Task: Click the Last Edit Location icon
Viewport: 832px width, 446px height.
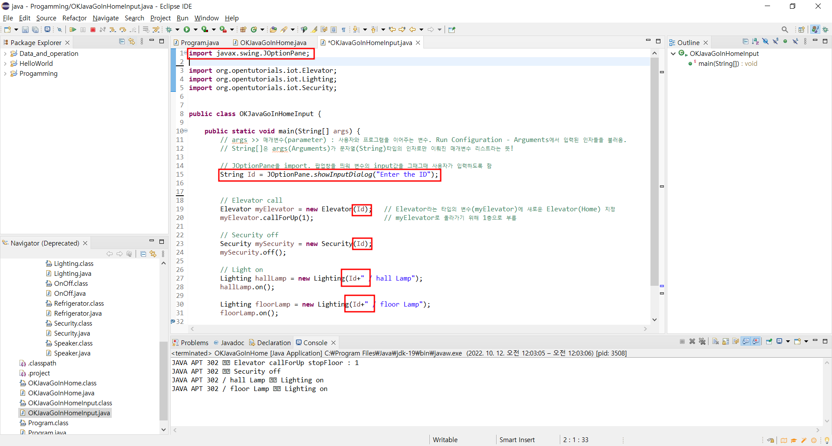Action: coord(392,29)
